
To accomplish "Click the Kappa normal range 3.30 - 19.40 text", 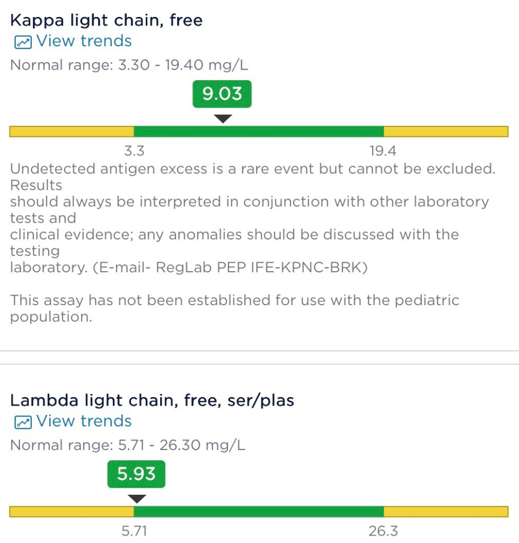I will click(129, 65).
